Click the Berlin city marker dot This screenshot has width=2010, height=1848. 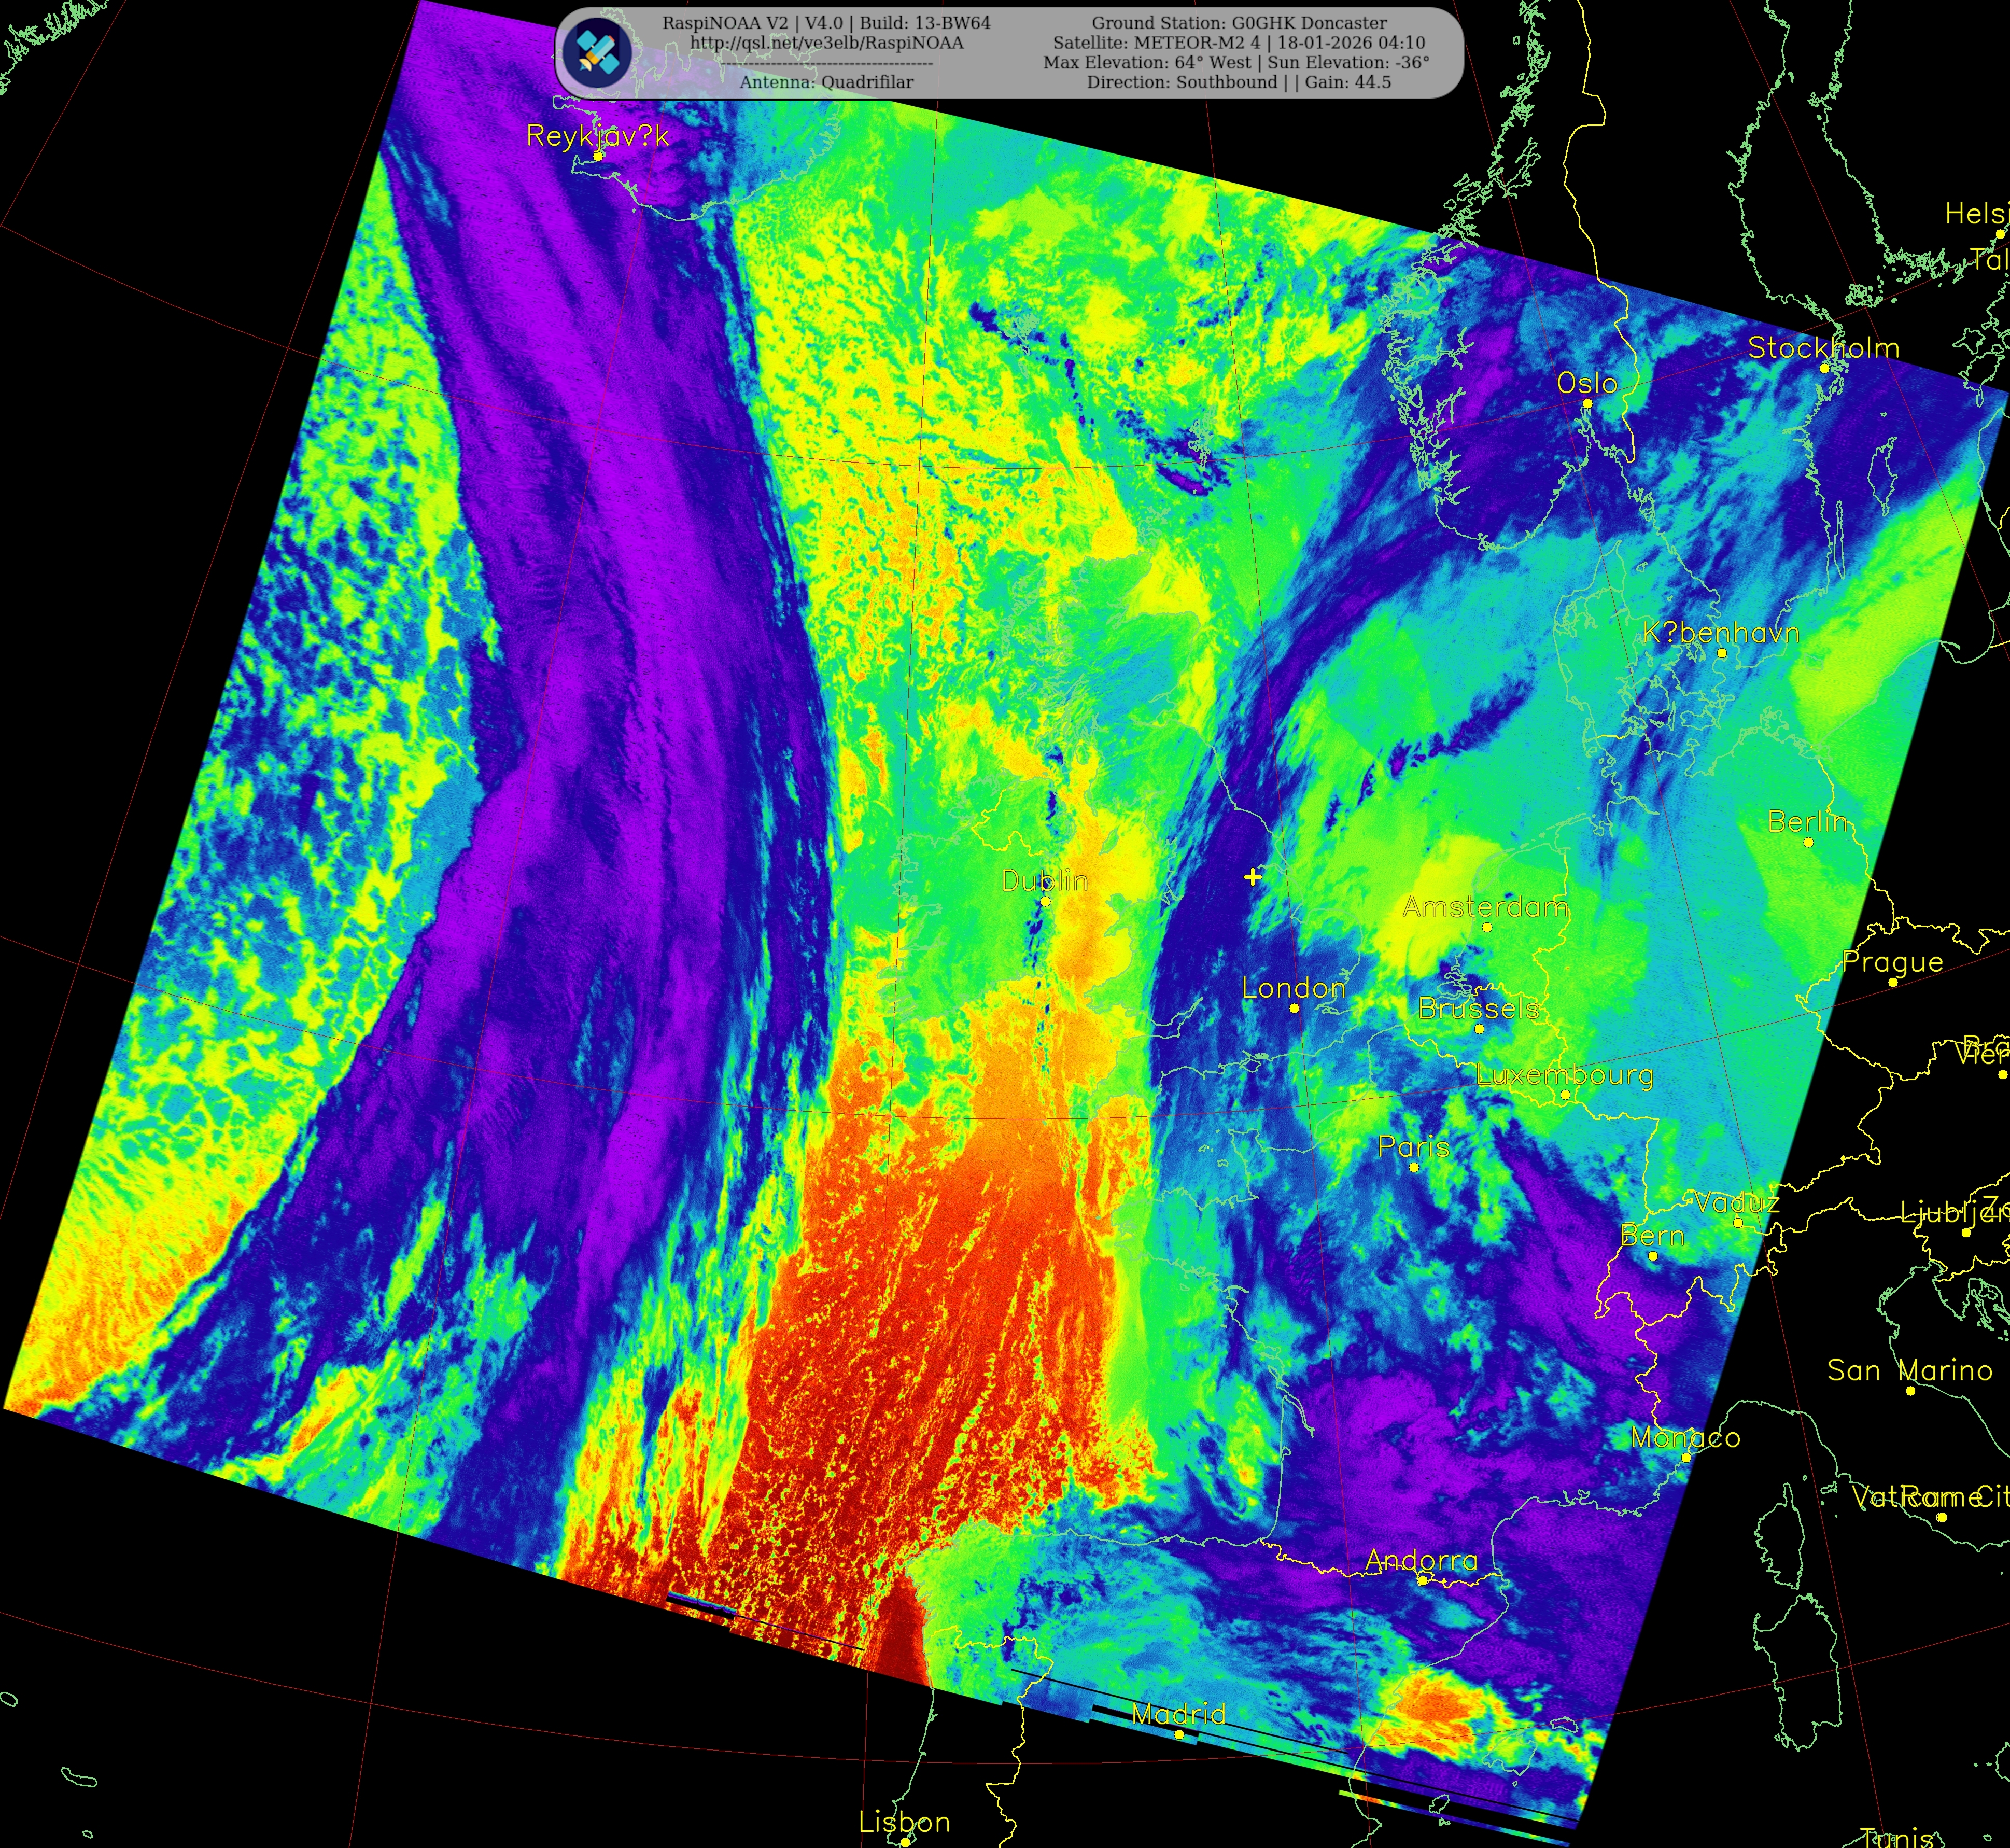click(1808, 842)
